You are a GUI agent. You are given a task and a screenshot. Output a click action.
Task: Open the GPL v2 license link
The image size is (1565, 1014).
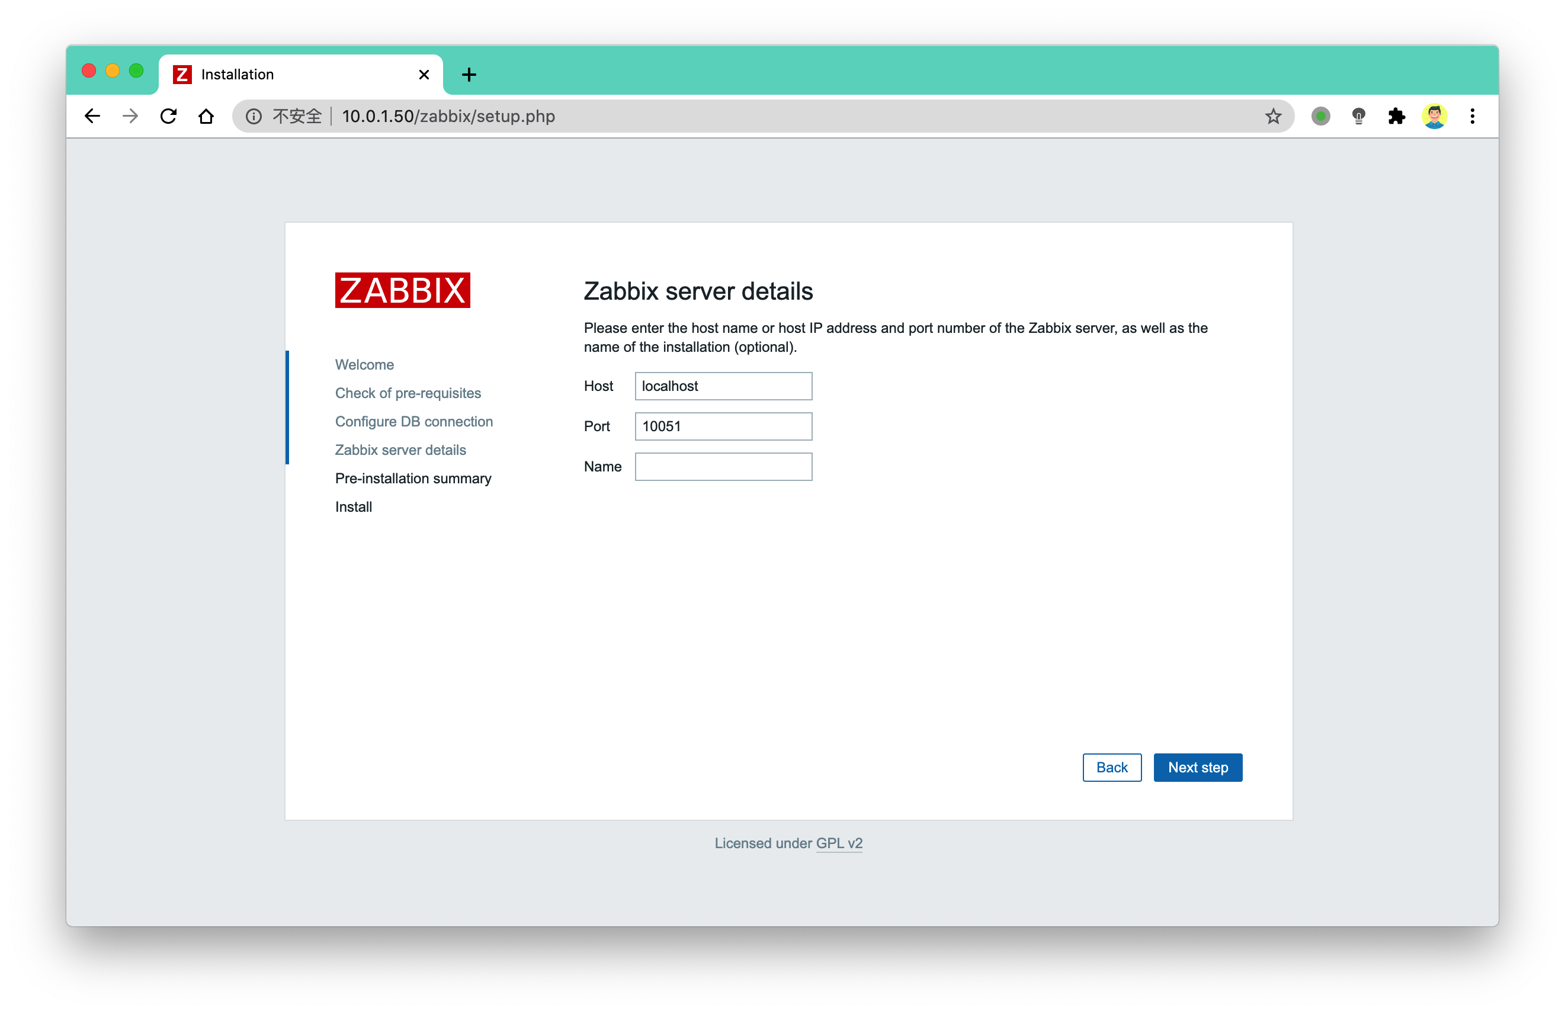click(x=839, y=843)
